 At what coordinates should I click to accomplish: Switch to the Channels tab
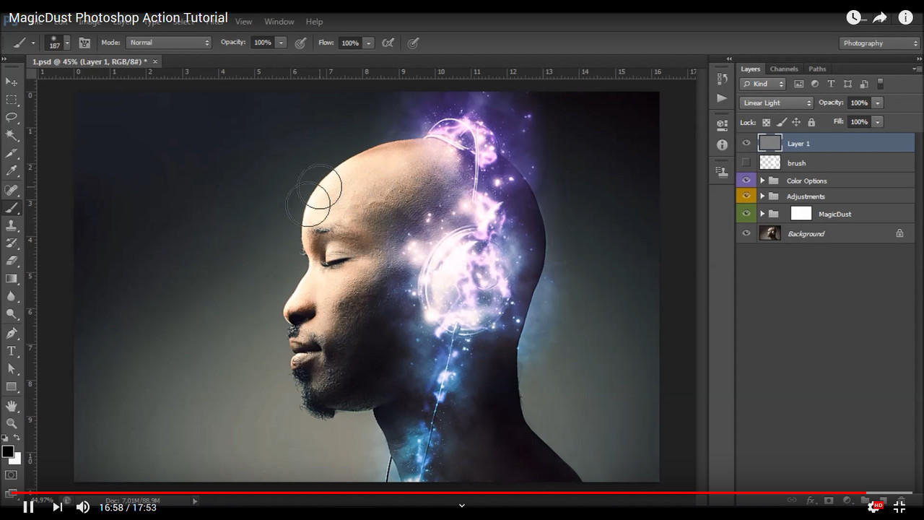(x=783, y=69)
